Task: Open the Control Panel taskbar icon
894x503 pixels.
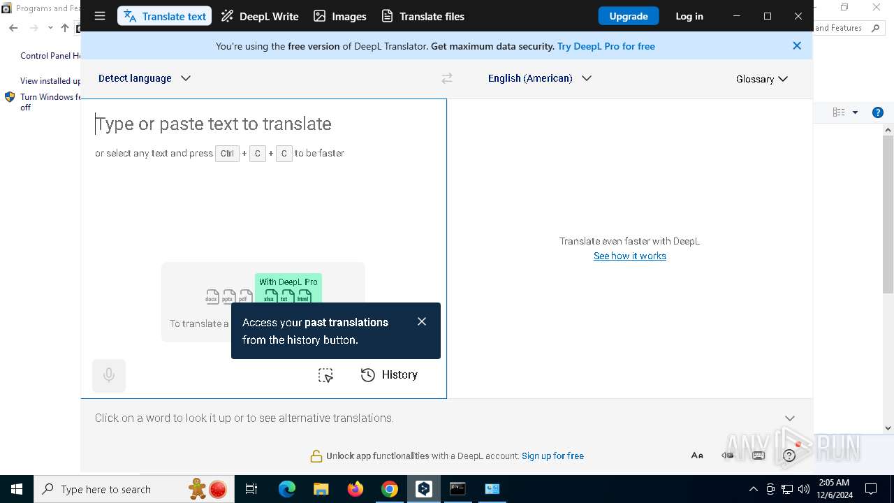Action: (492, 489)
